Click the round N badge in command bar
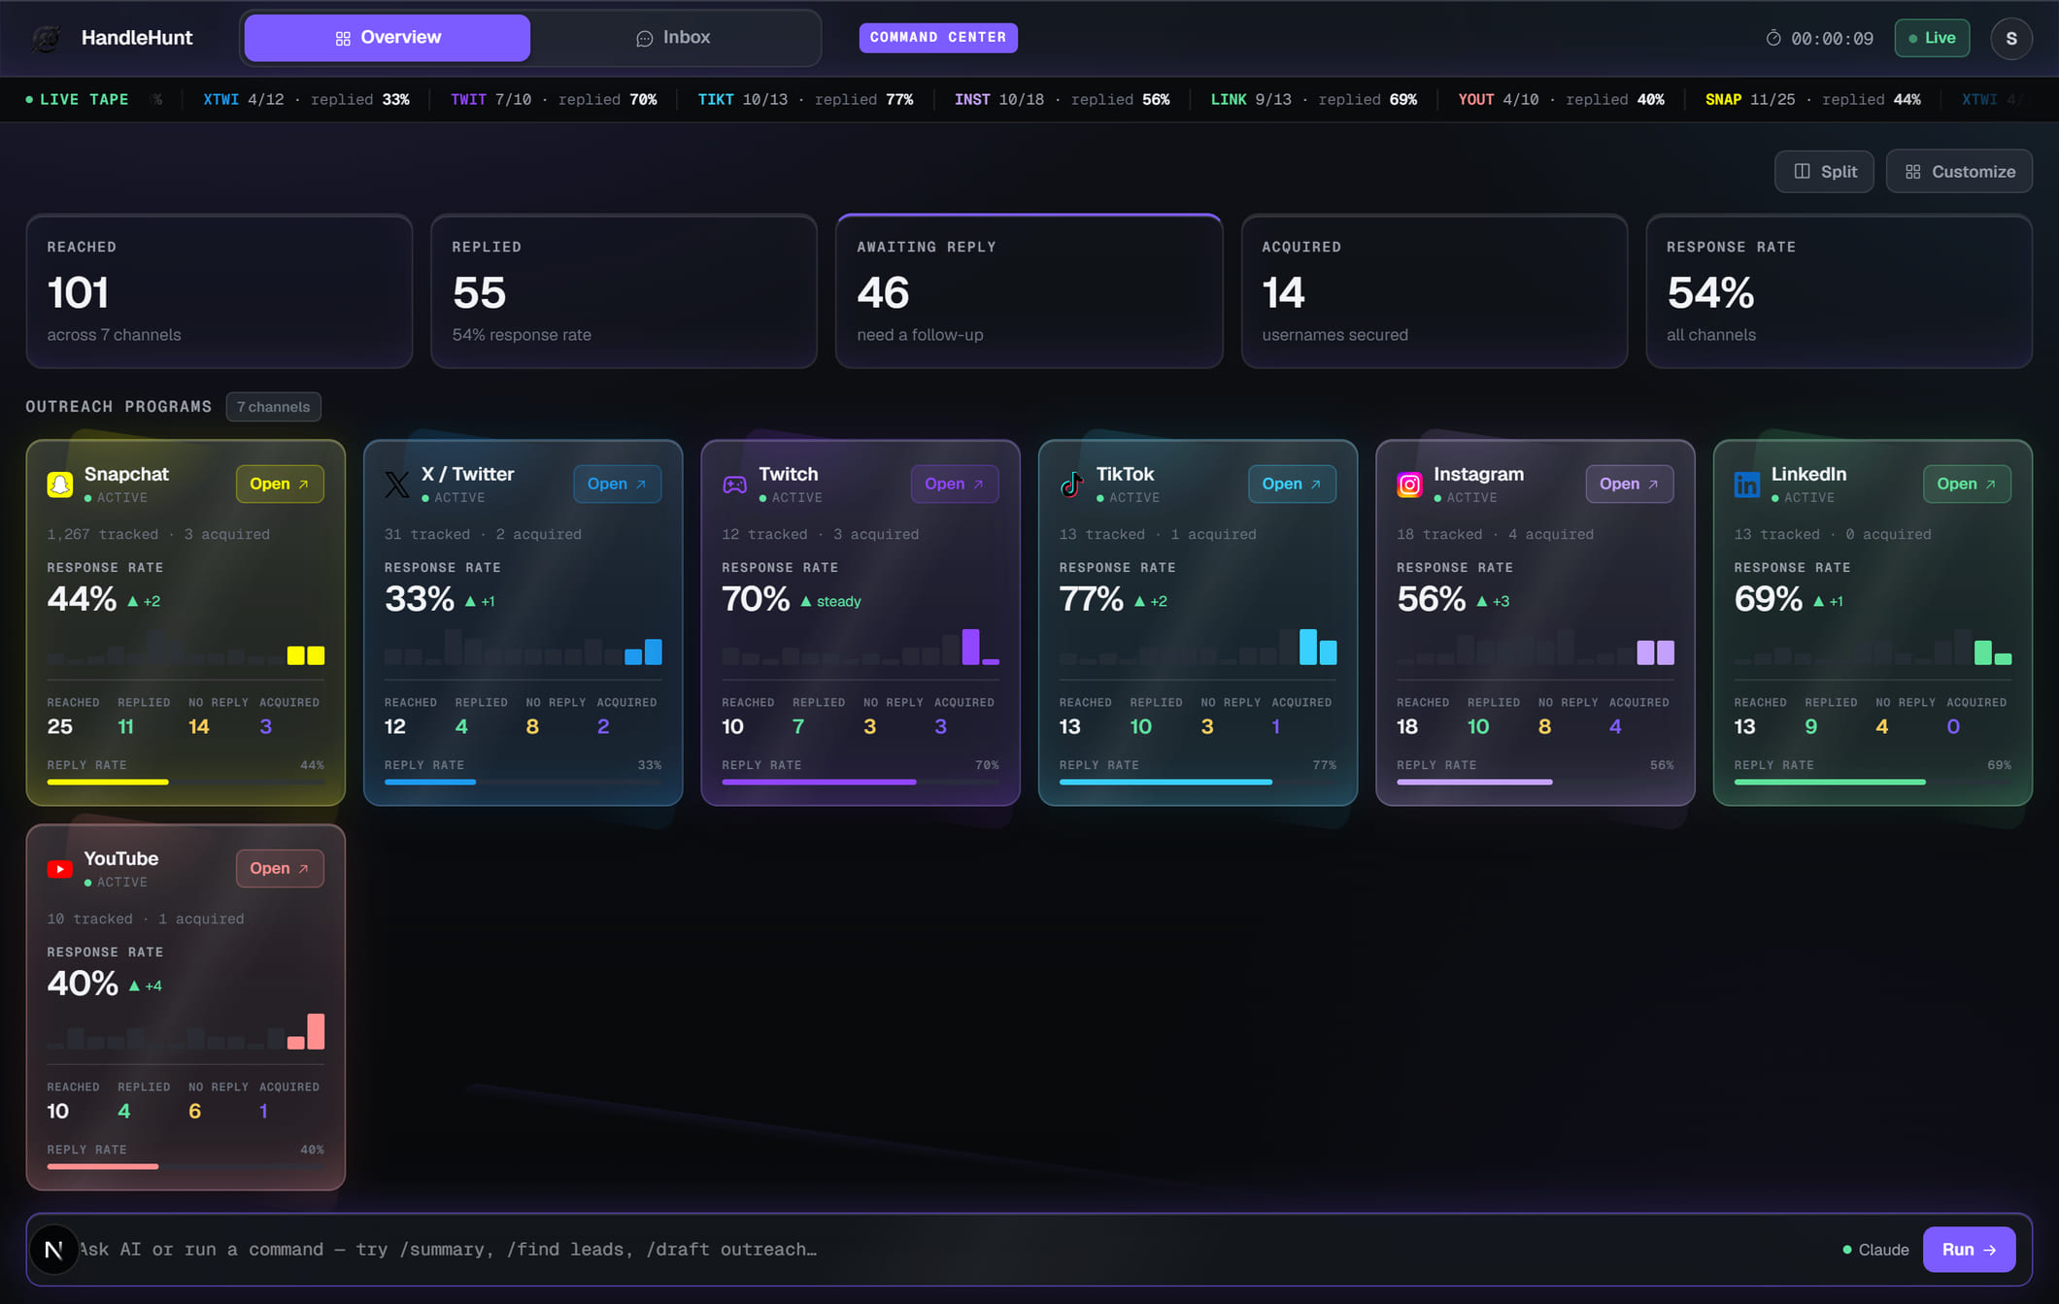 pyautogui.click(x=53, y=1250)
